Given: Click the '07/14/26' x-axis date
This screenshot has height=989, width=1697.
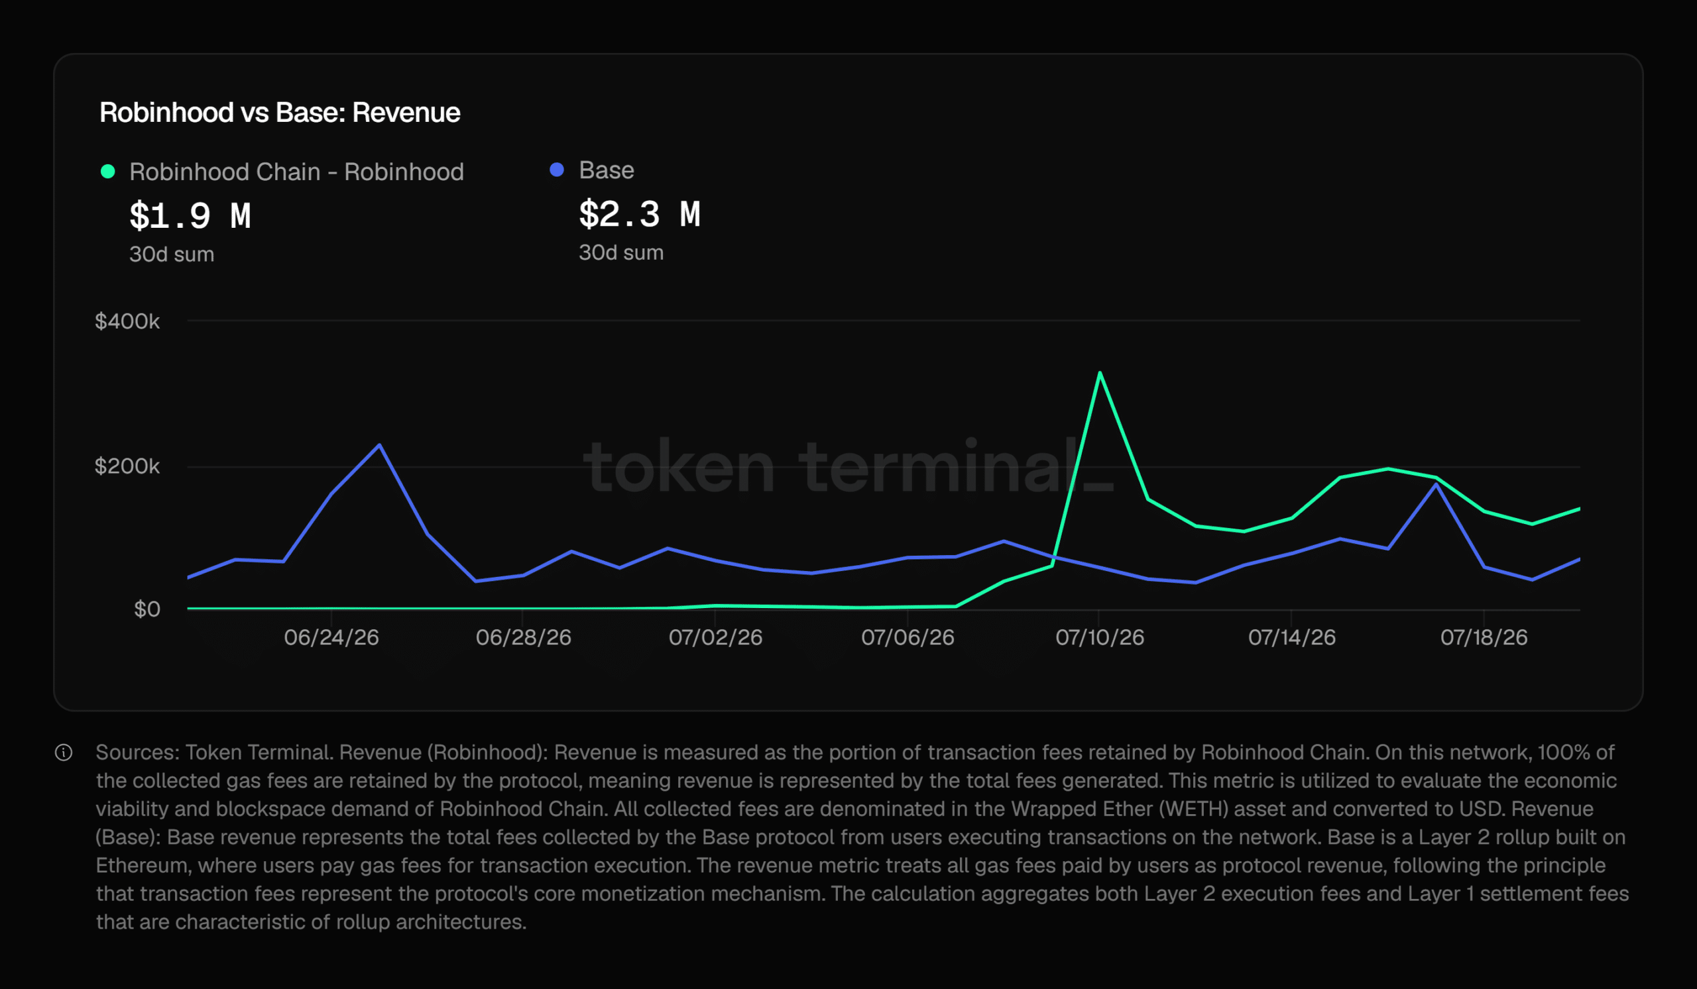Looking at the screenshot, I should 1291,638.
